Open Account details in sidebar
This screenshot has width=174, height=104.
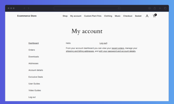(36, 70)
